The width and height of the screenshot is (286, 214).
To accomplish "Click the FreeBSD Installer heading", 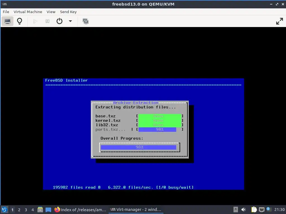I will pyautogui.click(x=66, y=80).
